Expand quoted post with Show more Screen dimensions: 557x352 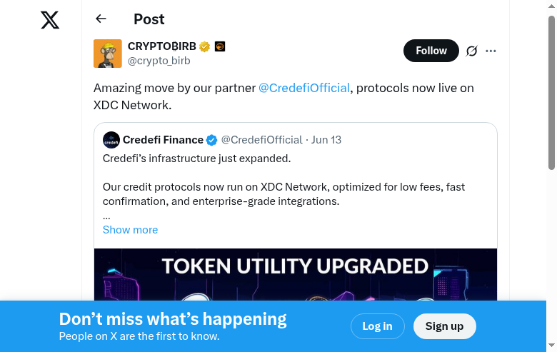130,230
